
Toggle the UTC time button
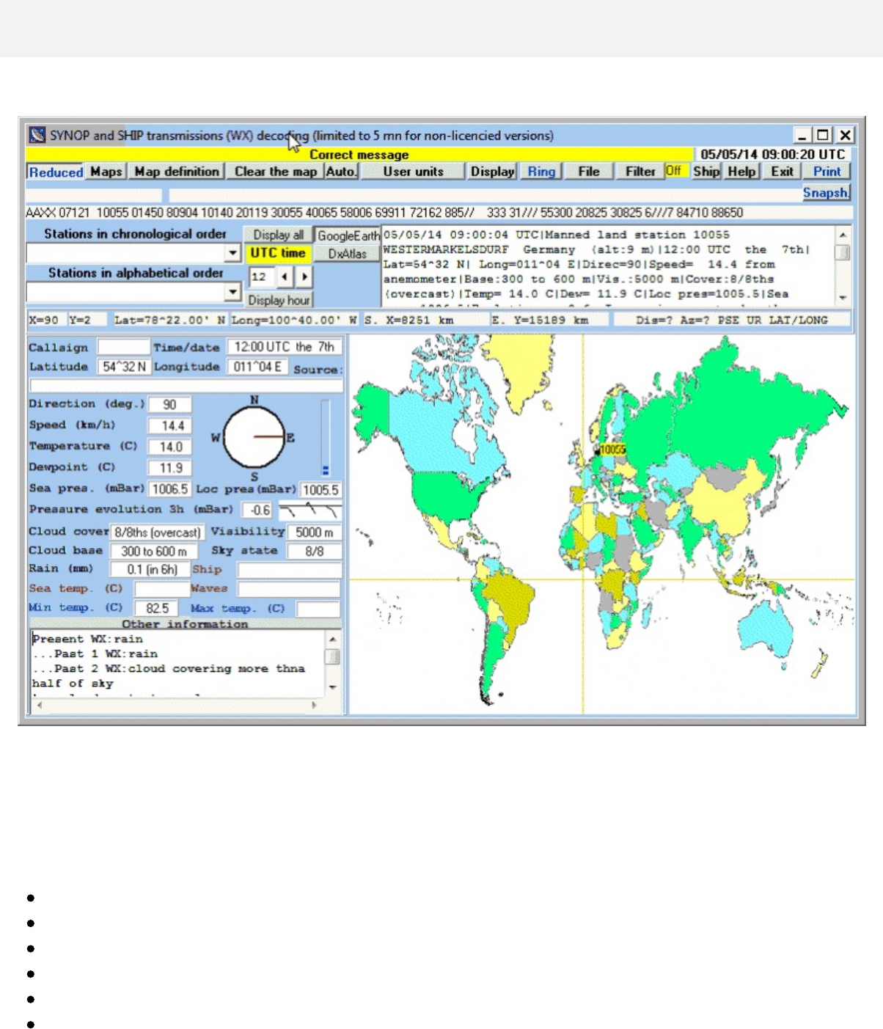point(278,253)
